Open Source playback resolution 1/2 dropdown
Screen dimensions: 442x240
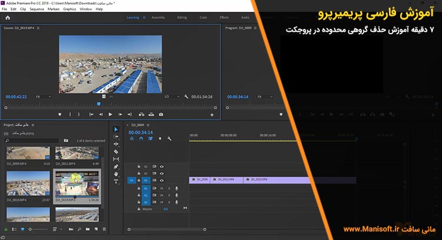click(x=171, y=97)
